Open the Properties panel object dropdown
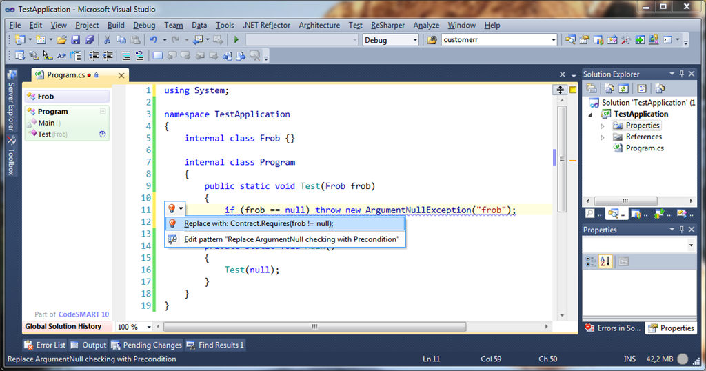 (x=691, y=245)
